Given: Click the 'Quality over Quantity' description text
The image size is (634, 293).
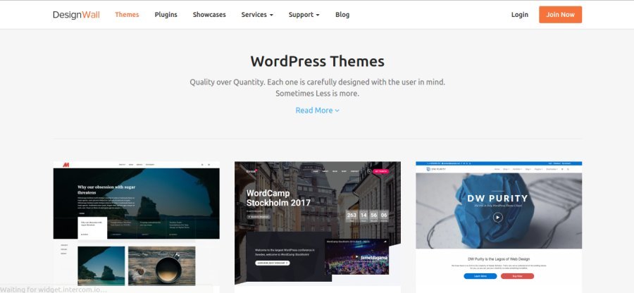Looking at the screenshot, I should tap(318, 88).
